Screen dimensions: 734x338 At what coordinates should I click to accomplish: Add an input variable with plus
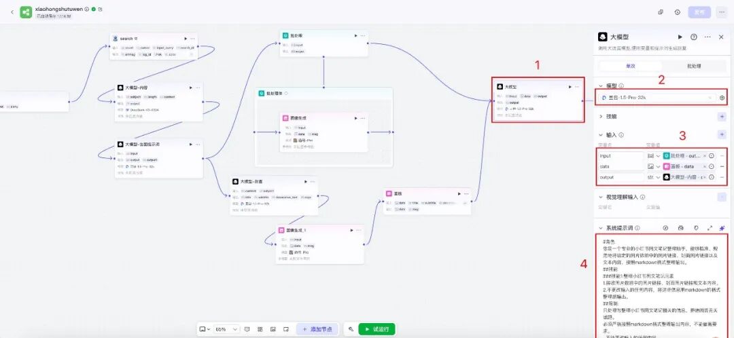coord(722,134)
